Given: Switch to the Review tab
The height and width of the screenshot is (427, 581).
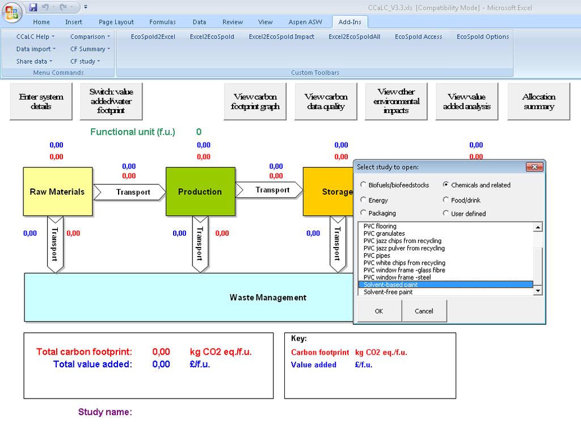Looking at the screenshot, I should point(232,22).
